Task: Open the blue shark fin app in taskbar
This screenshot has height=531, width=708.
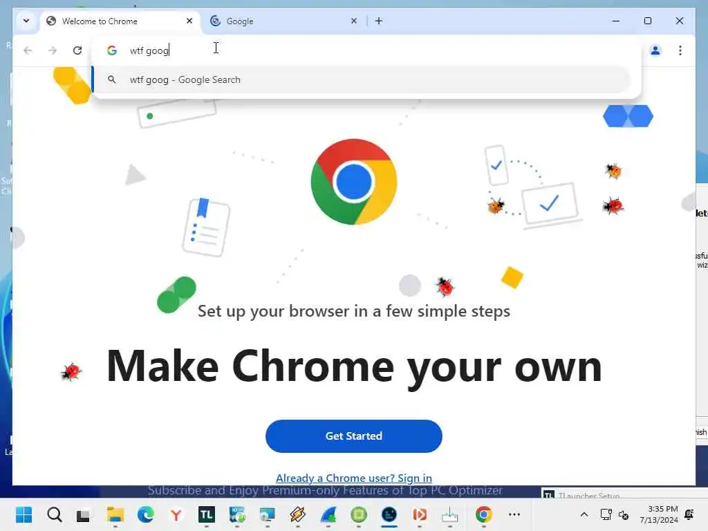Action: tap(328, 514)
